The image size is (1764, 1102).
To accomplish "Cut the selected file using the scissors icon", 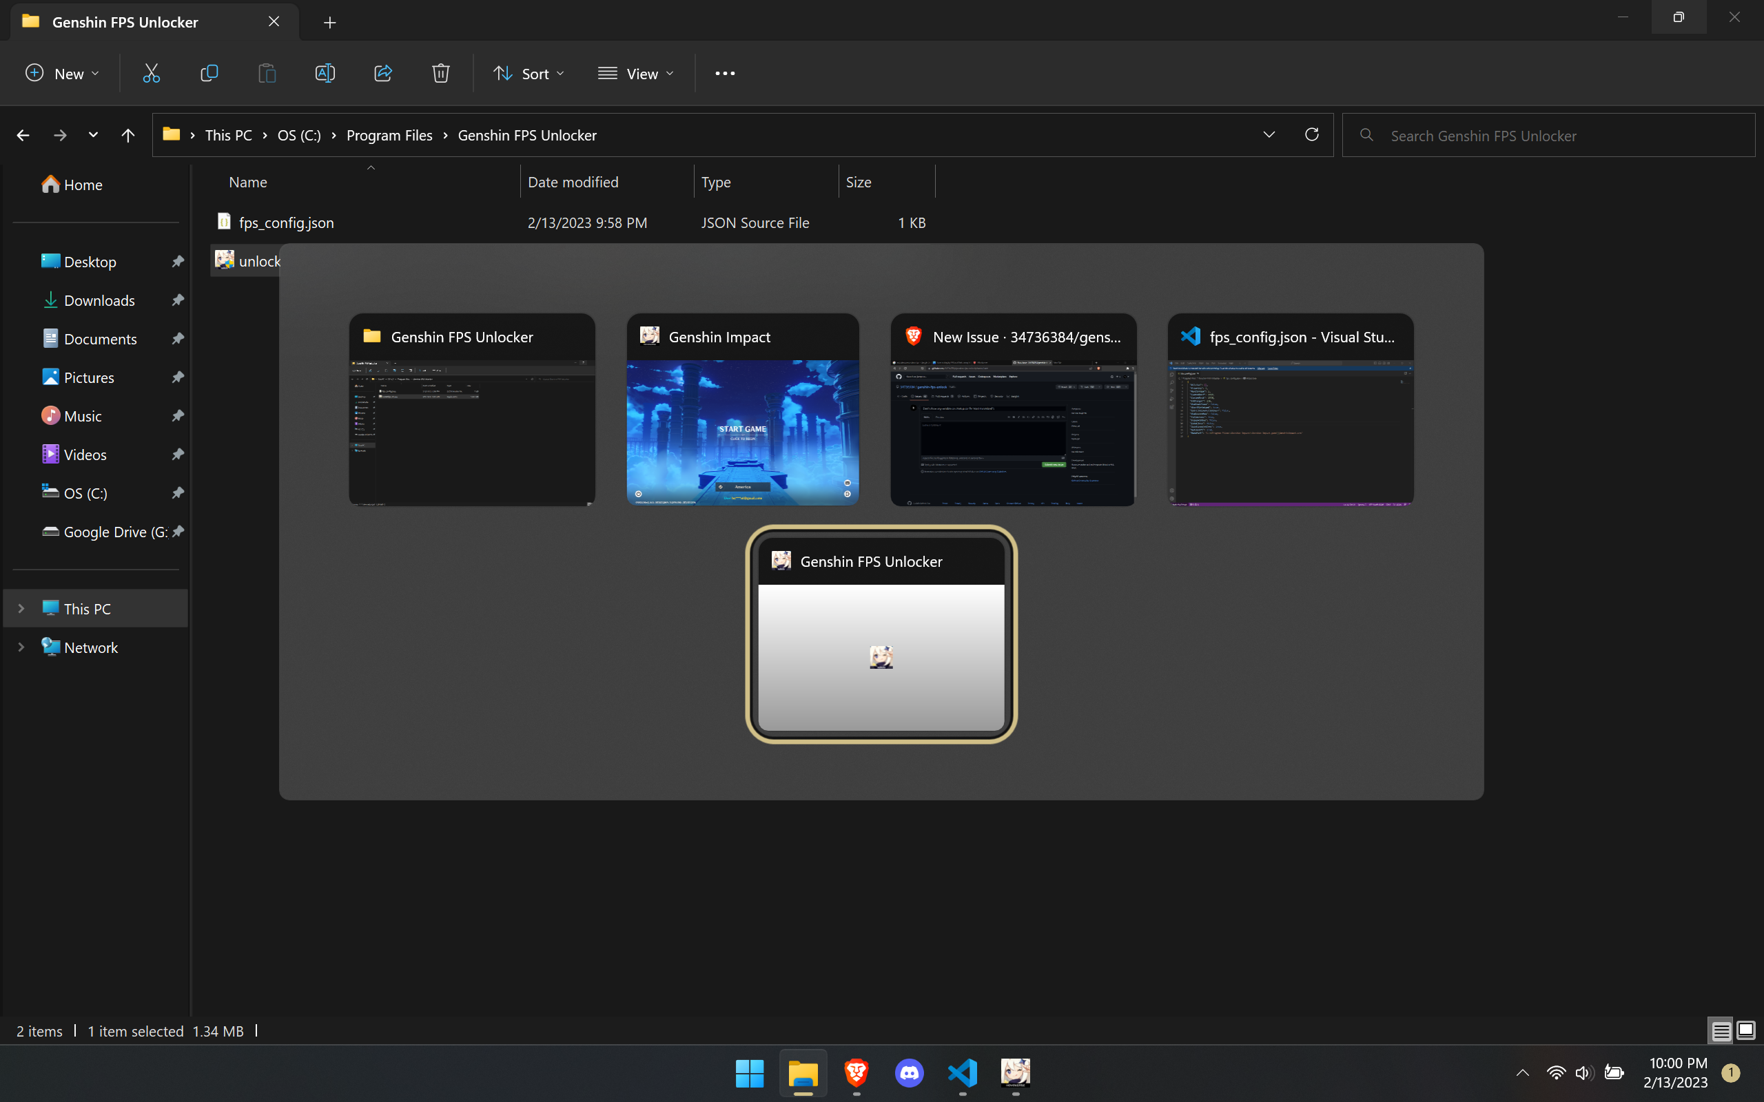I will tap(151, 73).
